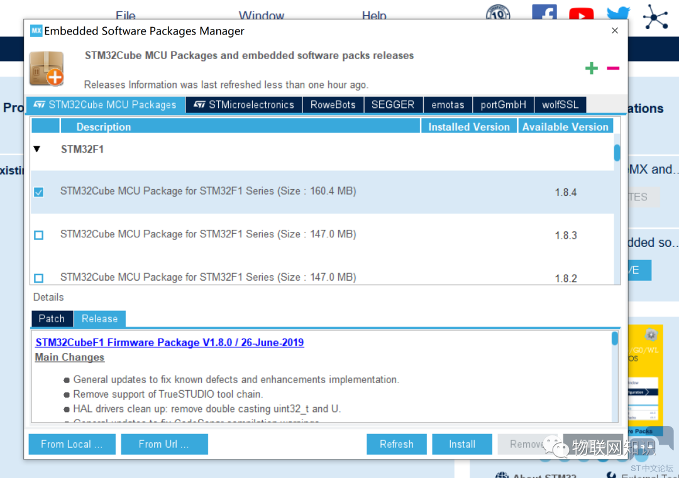Image resolution: width=679 pixels, height=478 pixels.
Task: Check the STM32F1 package version 1.8.3
Action: point(38,235)
